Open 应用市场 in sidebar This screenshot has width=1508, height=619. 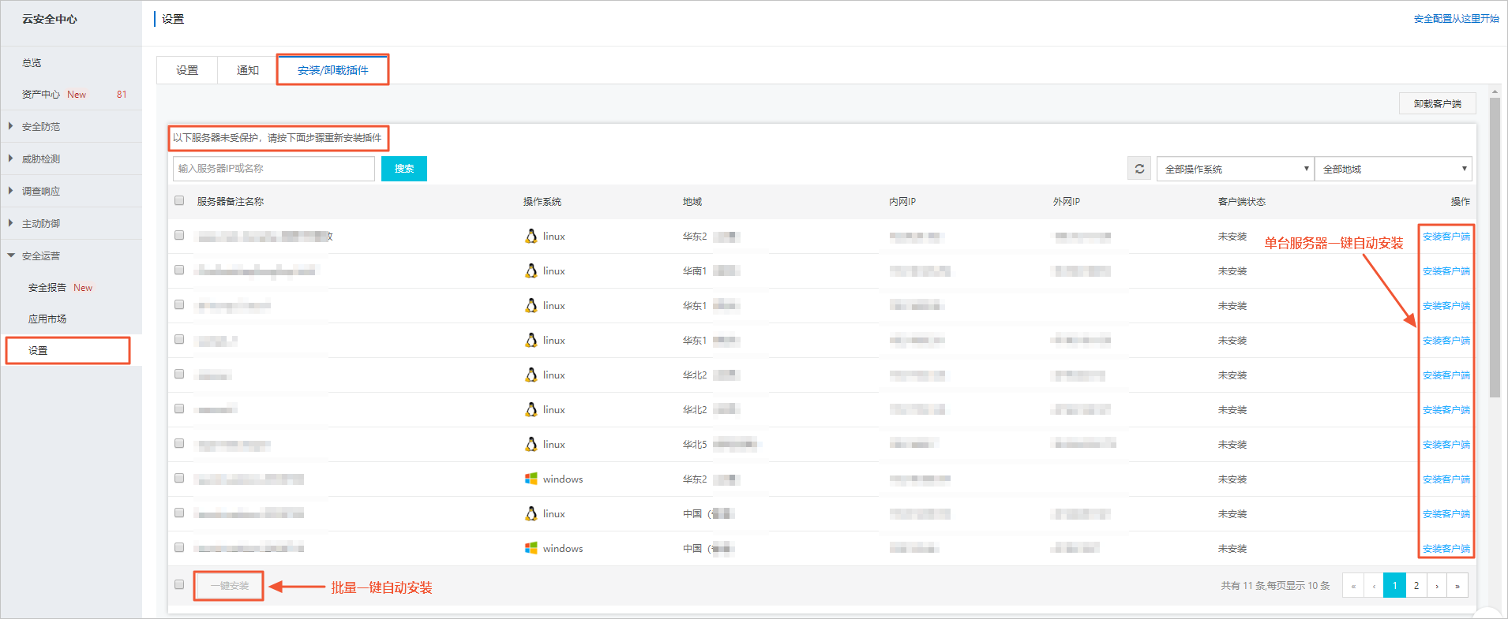point(47,319)
